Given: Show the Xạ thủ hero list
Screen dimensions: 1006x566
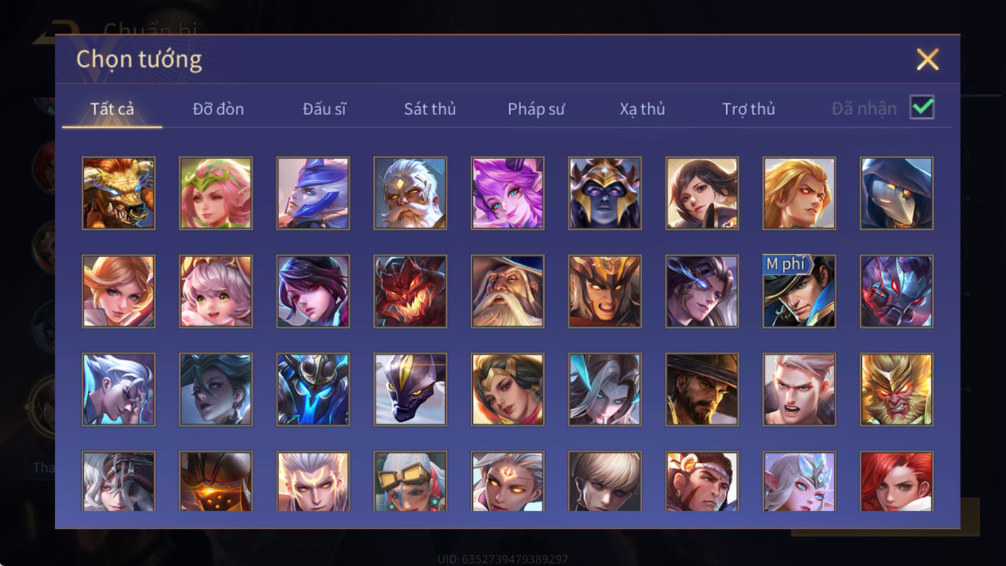Looking at the screenshot, I should (642, 109).
